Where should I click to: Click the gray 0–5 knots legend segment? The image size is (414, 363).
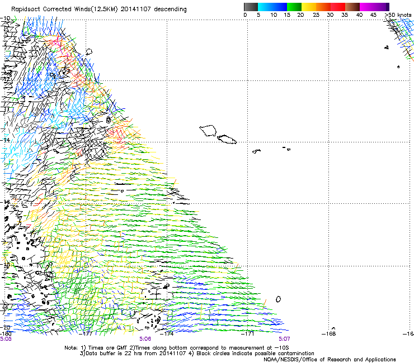point(251,7)
